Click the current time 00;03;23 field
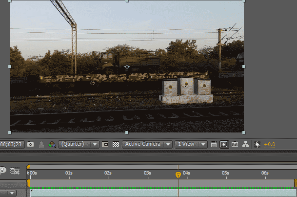Screen dimensions: 297x197 pyautogui.click(x=12, y=144)
